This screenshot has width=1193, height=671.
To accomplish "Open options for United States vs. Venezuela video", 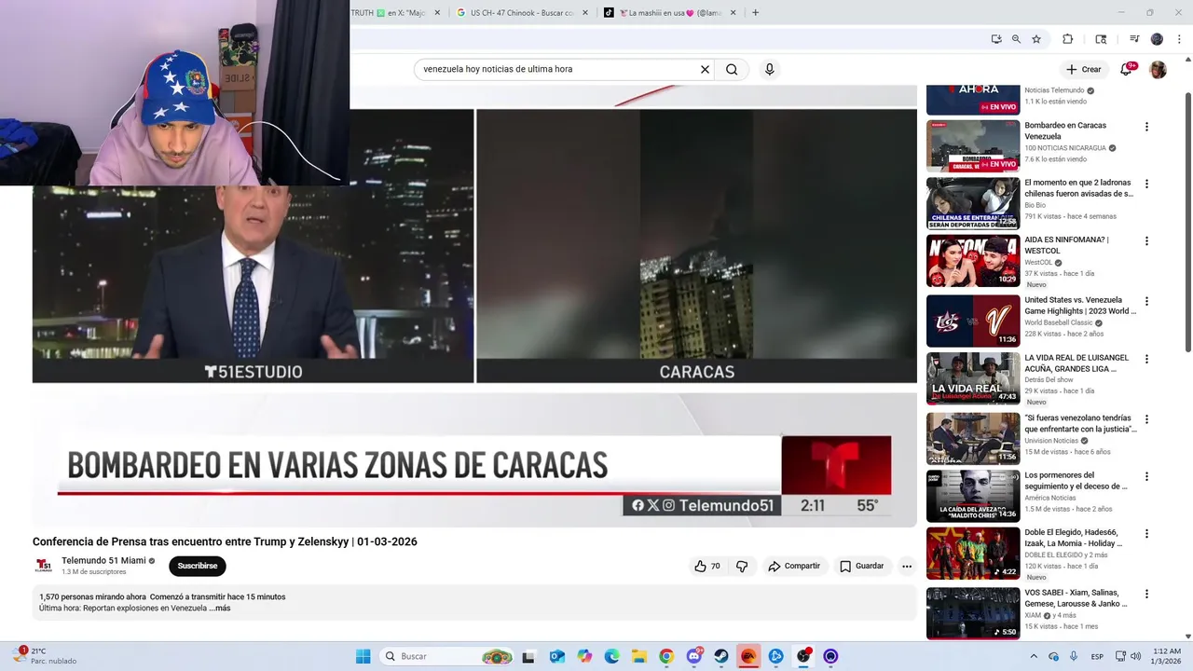I will (1146, 302).
